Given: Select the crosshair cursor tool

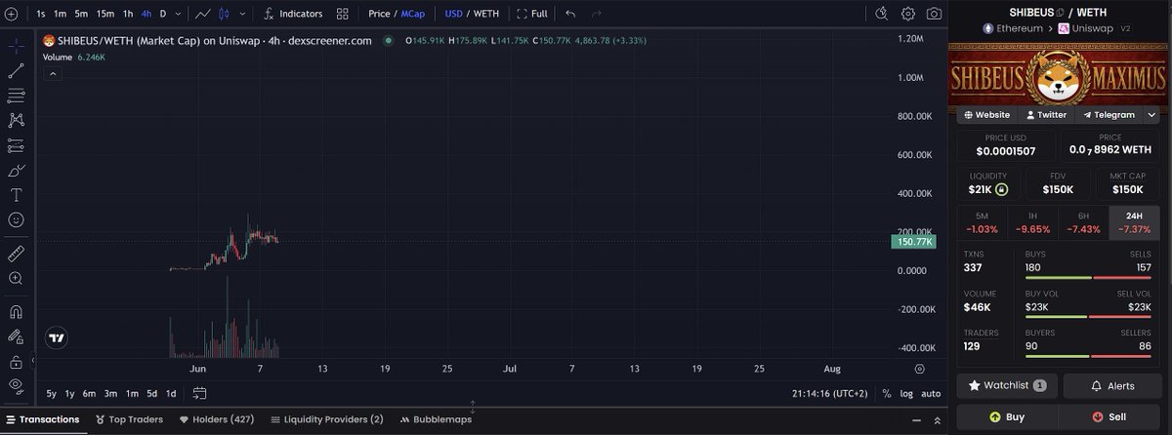Looking at the screenshot, I should coord(16,45).
